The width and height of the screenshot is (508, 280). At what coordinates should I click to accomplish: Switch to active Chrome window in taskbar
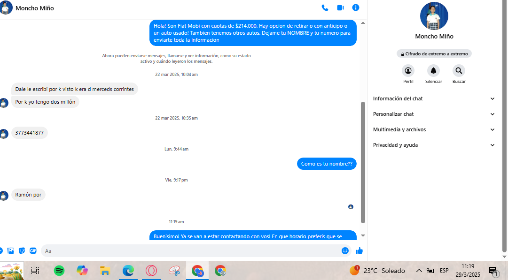coord(197,271)
